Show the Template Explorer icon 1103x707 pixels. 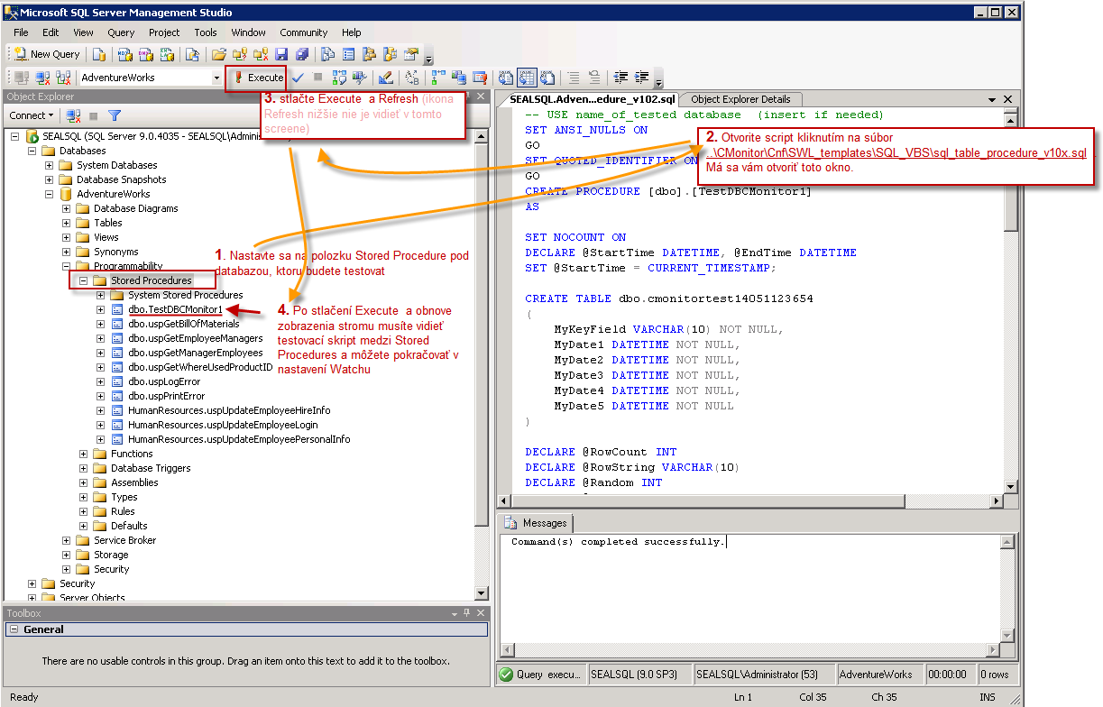(x=391, y=54)
